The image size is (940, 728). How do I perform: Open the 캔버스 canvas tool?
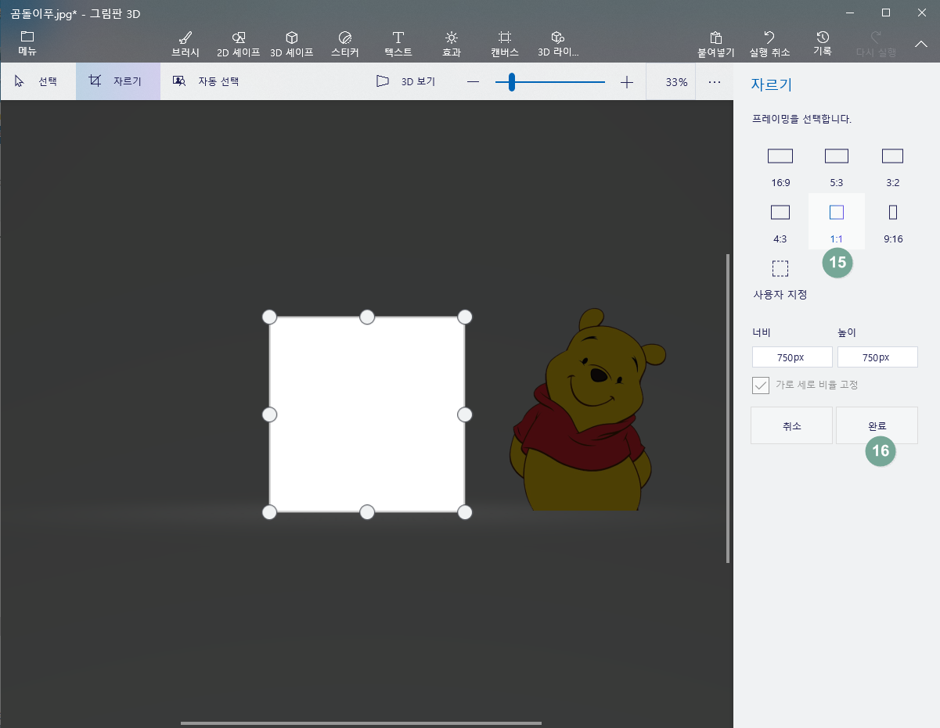tap(505, 45)
